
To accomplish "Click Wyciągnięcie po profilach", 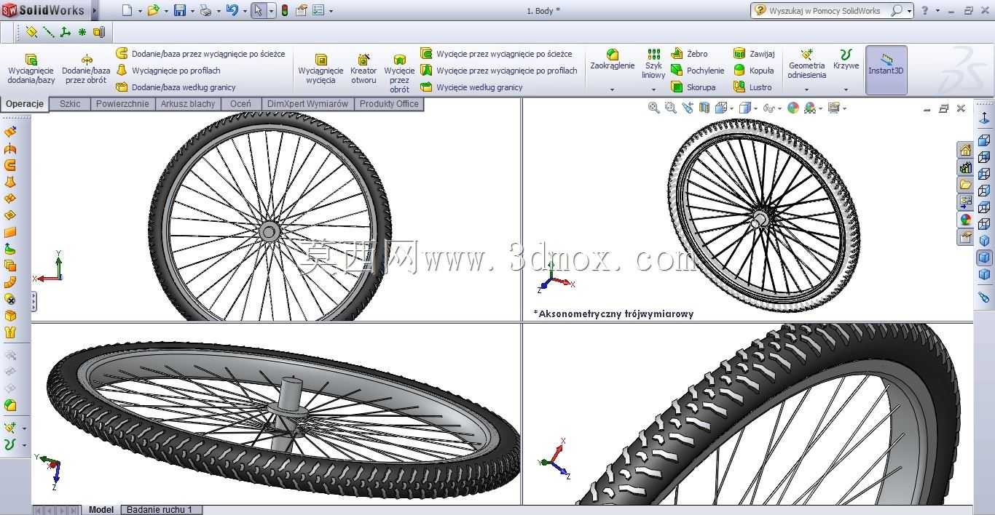I will tap(168, 71).
